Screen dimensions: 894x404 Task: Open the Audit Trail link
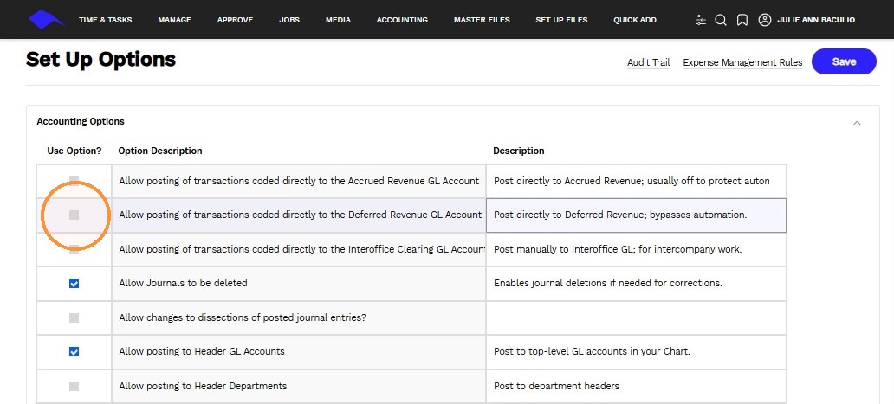(x=648, y=62)
